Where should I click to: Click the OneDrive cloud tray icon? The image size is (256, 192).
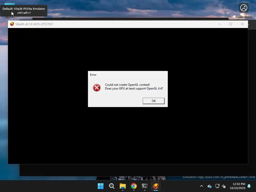point(209,186)
